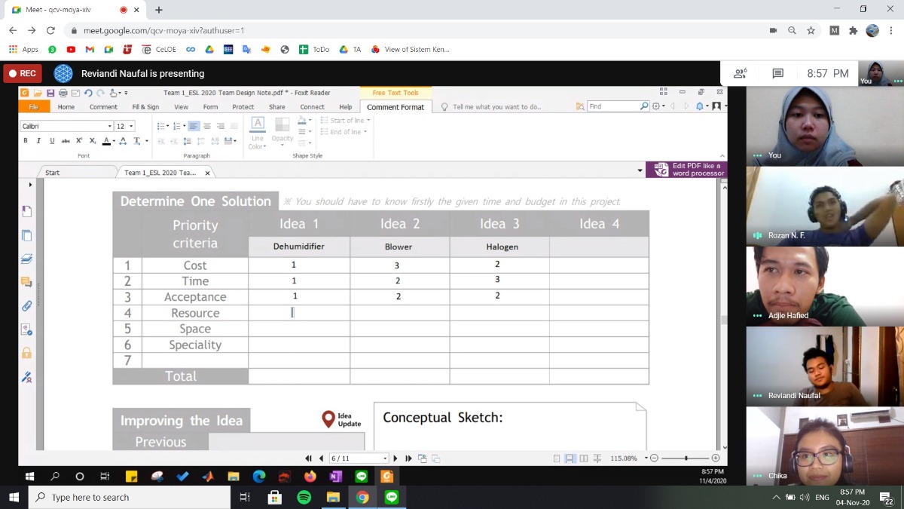Screen dimensions: 904x509
Task: Click the undo arrow in Foxit toolbar
Action: pos(88,93)
